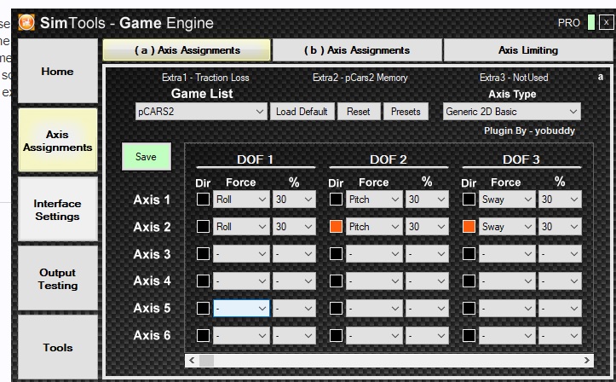Click the DOF 1 column header
This screenshot has width=616, height=382.
point(255,159)
